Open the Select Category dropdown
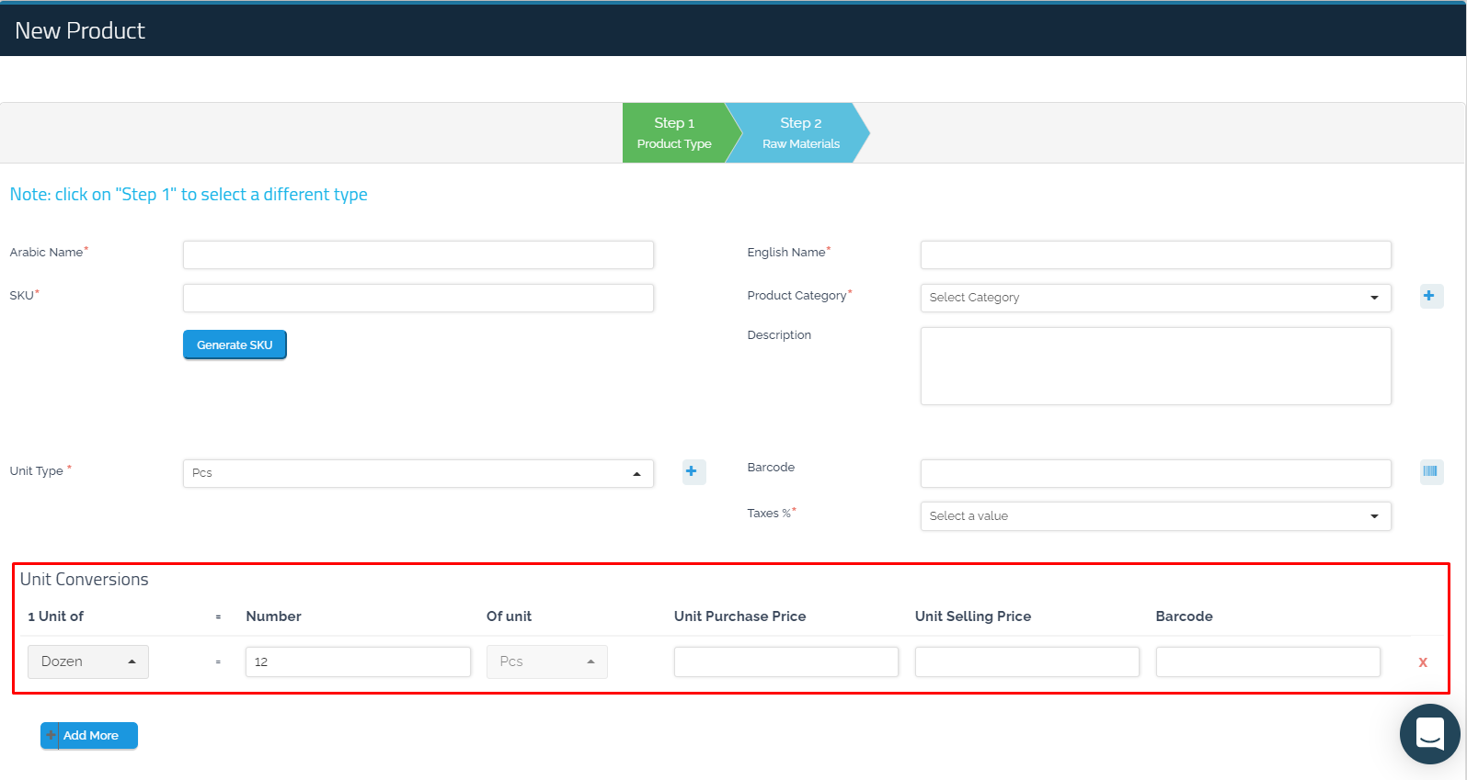Image resolution: width=1467 pixels, height=780 pixels. (1154, 298)
